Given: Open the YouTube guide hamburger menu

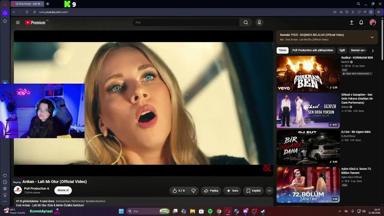Looking at the screenshot, I should pos(18,22).
